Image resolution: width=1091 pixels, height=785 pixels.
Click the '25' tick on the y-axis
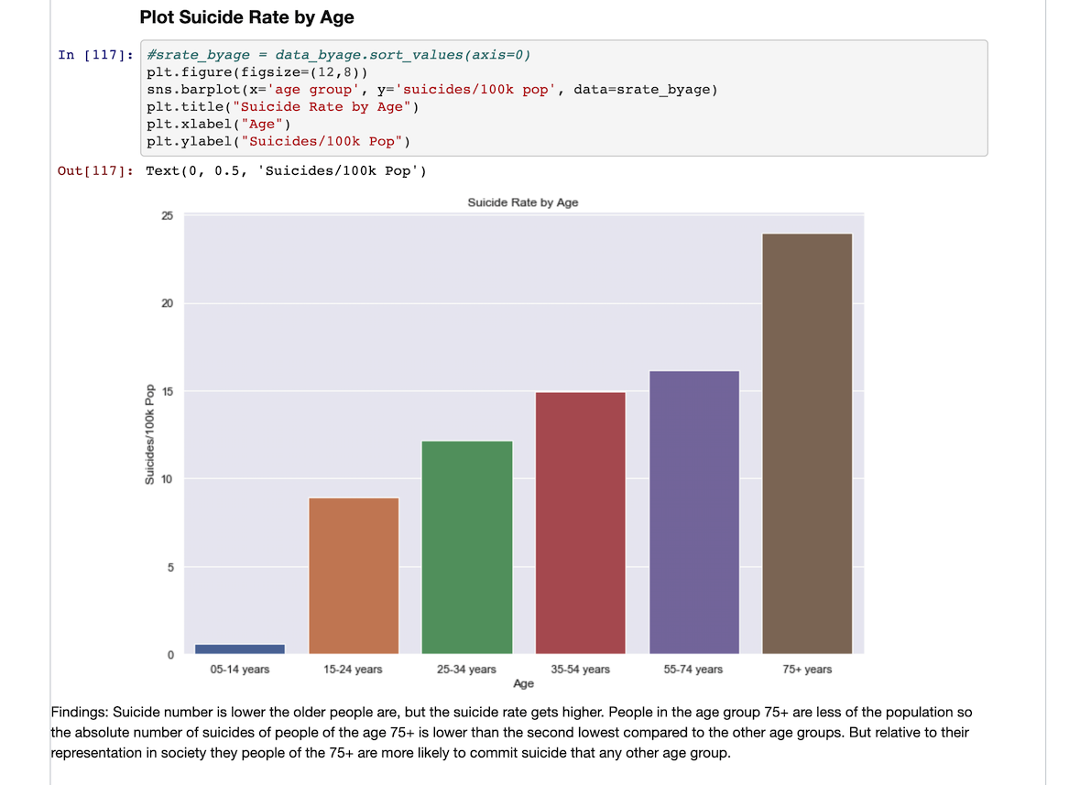point(168,215)
